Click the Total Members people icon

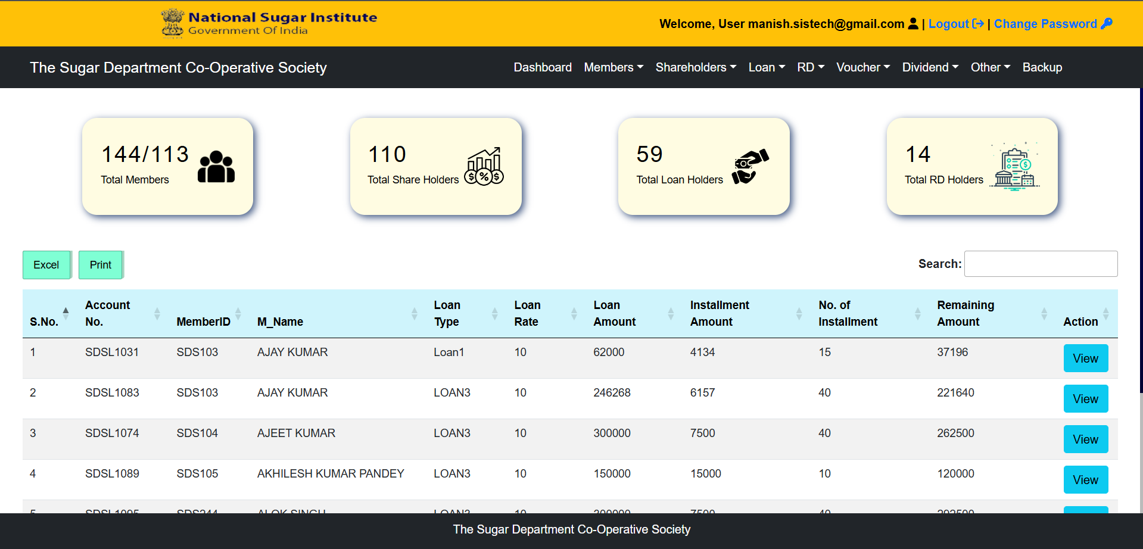point(216,167)
